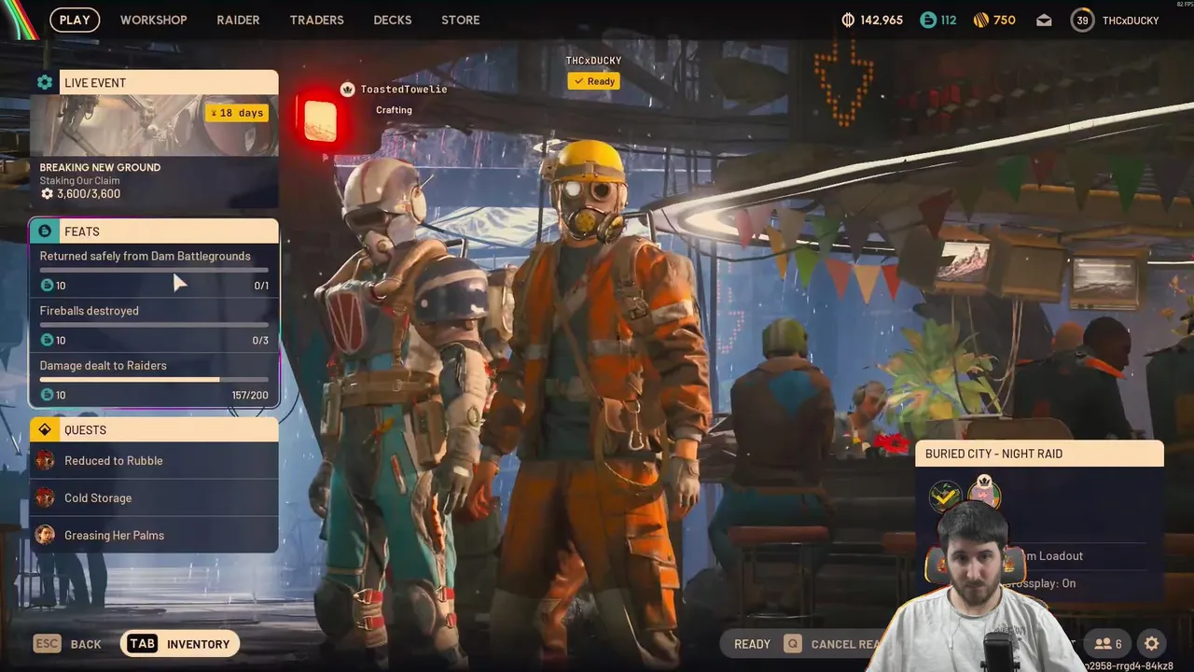Open the Workshop tab
The height and width of the screenshot is (672, 1194).
coord(153,20)
